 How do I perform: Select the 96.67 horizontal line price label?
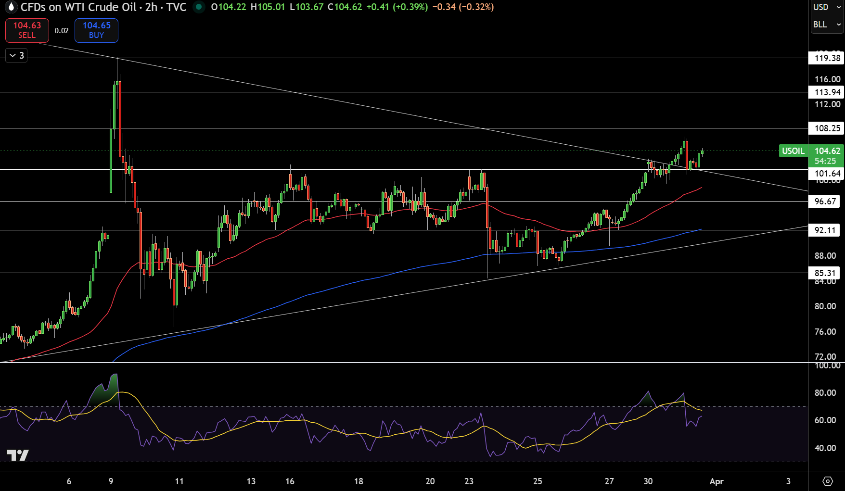click(x=825, y=201)
